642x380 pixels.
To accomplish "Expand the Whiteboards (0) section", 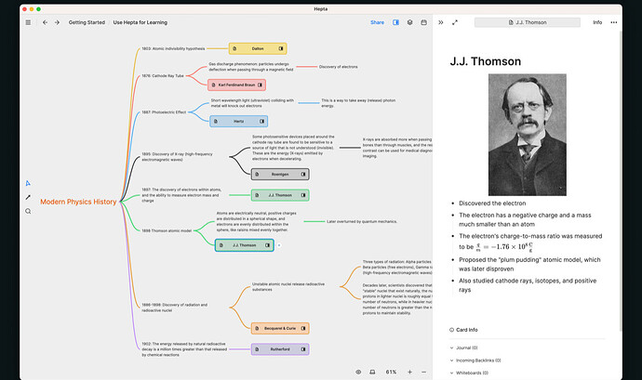I will coord(469,373).
